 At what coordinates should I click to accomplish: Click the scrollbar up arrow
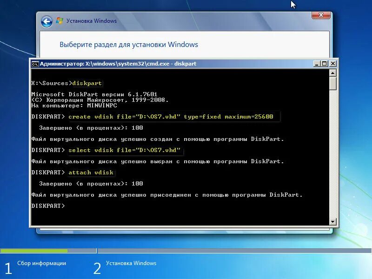(x=332, y=73)
